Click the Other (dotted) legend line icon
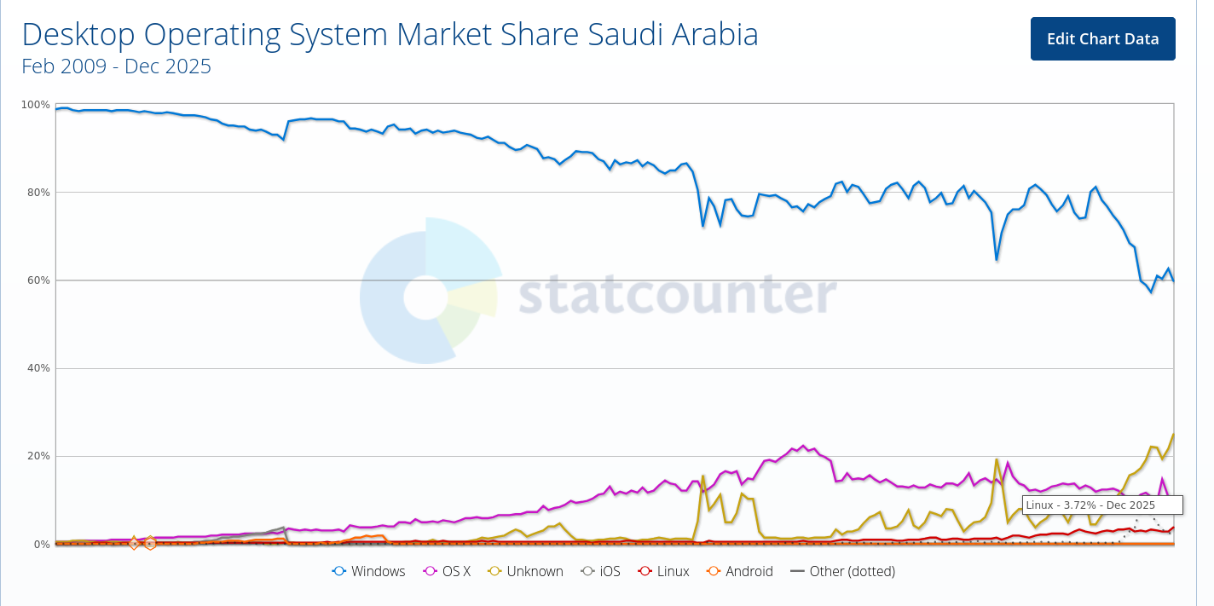 point(797,572)
